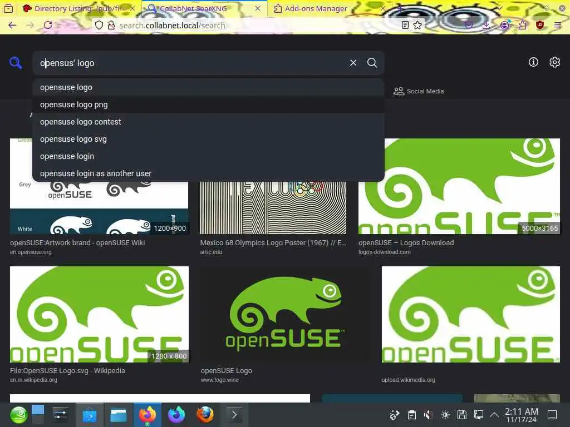This screenshot has width=570, height=427.
Task: Click the muted volume tray icon
Action: click(428, 415)
